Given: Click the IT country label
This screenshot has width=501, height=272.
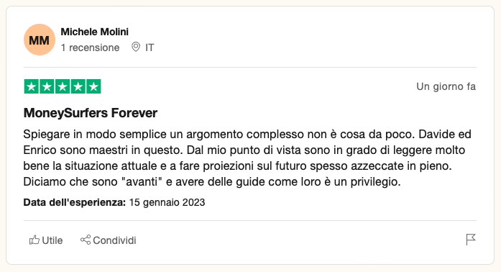Looking at the screenshot, I should click(x=150, y=47).
